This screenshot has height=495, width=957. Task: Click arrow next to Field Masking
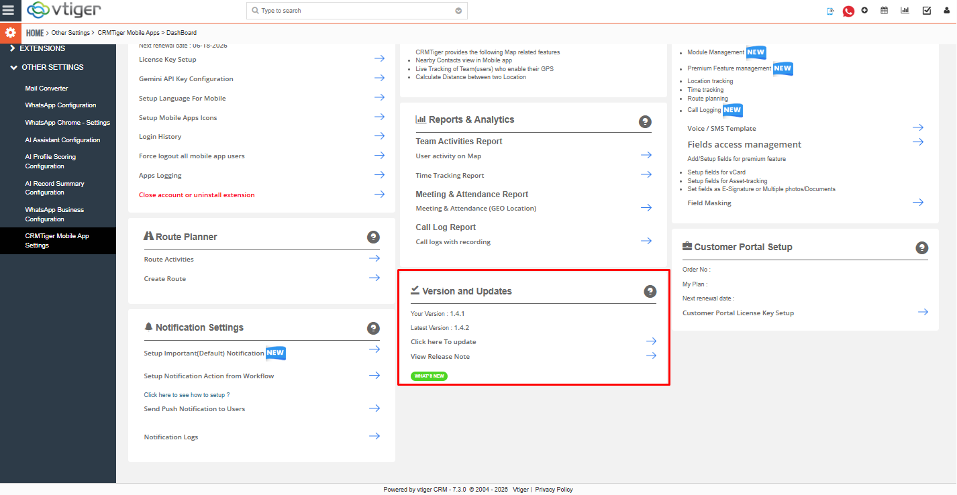tap(918, 202)
